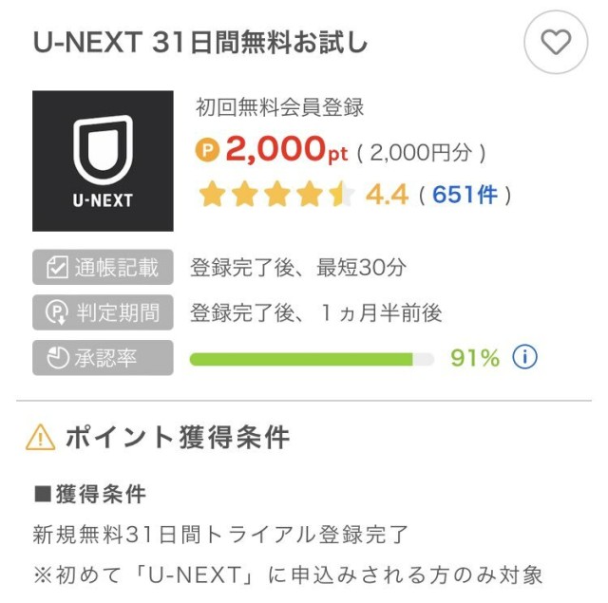Tap the 承認率 pie chart icon

point(56,357)
